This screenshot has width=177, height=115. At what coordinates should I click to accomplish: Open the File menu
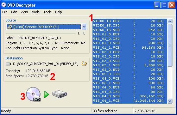tap(5, 12)
